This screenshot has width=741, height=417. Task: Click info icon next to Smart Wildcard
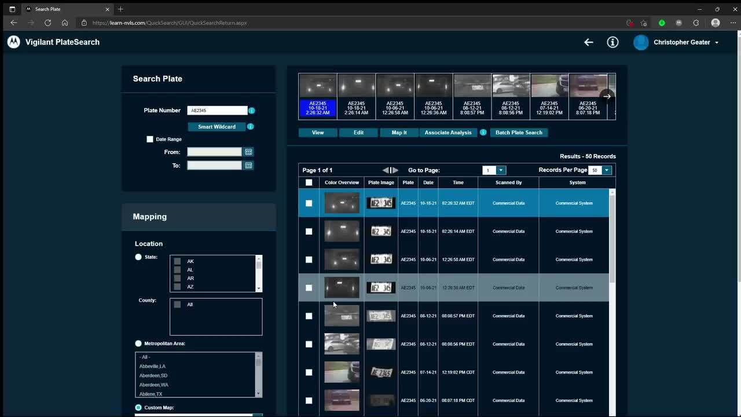pos(251,127)
